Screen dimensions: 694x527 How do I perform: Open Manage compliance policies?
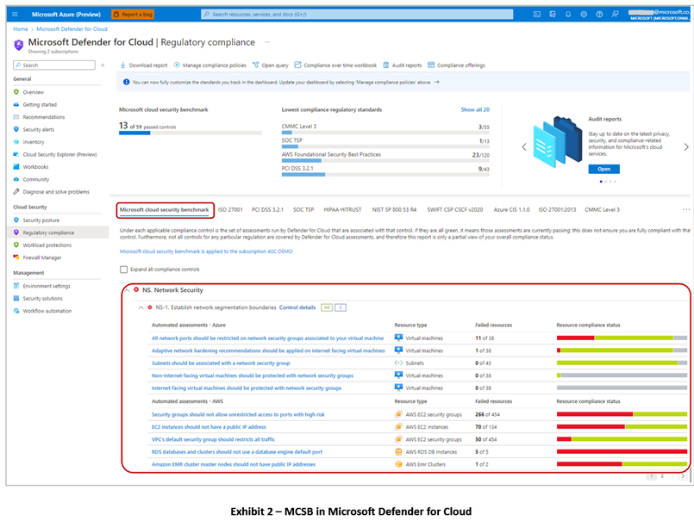click(210, 65)
